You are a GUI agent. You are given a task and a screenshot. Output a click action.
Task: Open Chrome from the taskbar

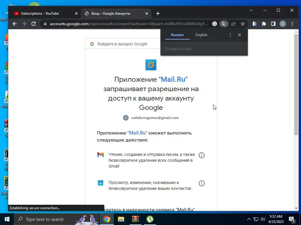106,219
